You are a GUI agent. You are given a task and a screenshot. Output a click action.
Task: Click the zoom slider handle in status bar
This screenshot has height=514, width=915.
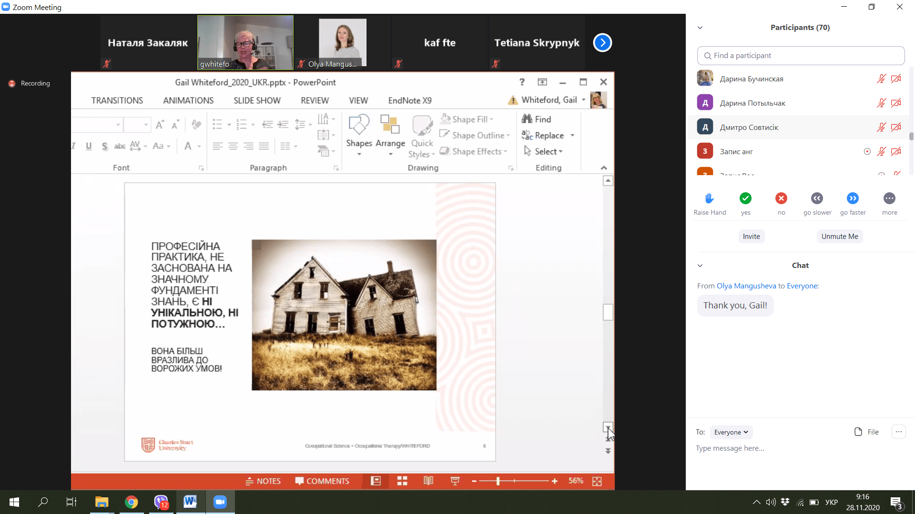(498, 481)
